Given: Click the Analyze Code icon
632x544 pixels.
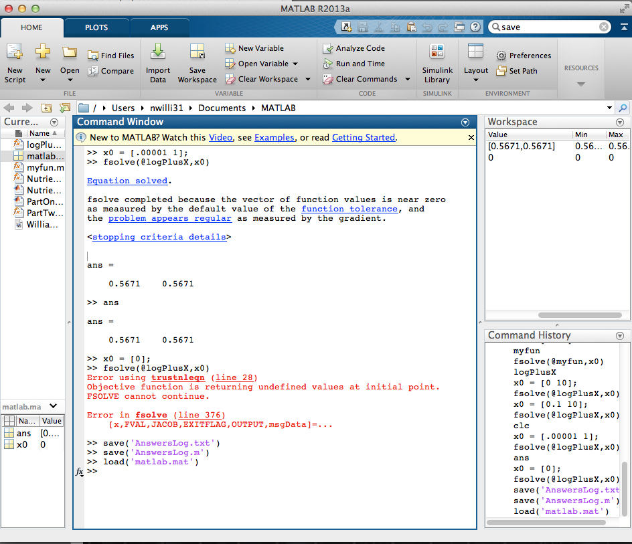Looking at the screenshot, I should (x=328, y=48).
